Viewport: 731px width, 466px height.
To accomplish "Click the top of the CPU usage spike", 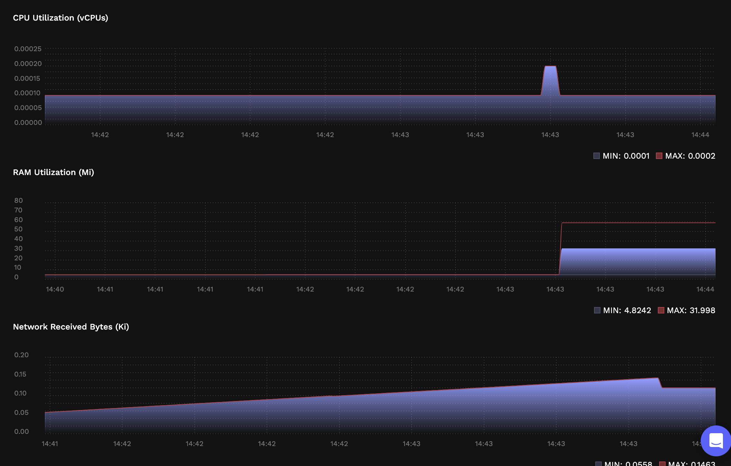I will click(x=550, y=67).
